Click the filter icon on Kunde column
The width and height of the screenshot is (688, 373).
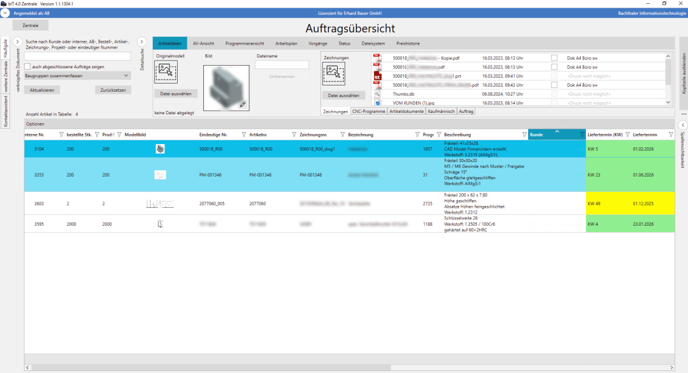[582, 135]
